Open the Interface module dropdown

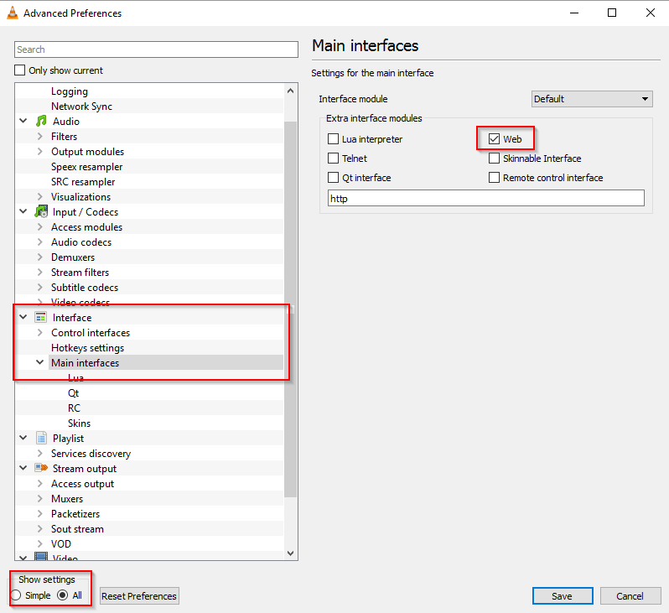[592, 99]
